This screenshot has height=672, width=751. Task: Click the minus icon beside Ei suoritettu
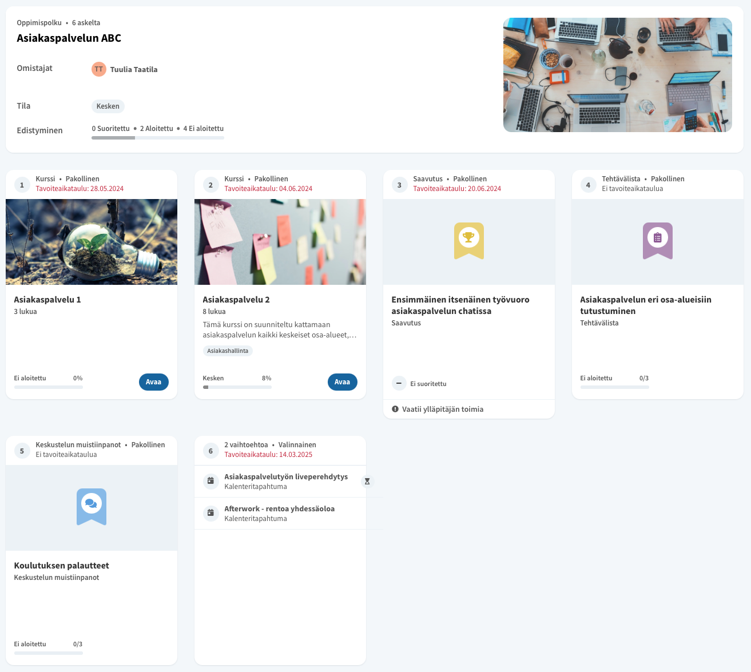399,384
